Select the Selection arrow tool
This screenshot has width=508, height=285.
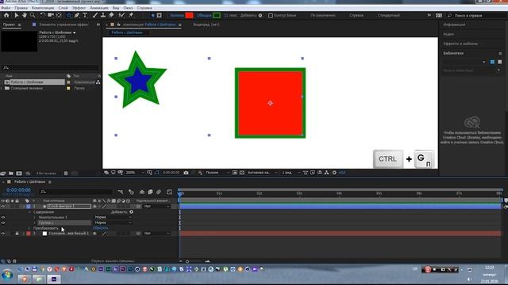pyautogui.click(x=17, y=15)
